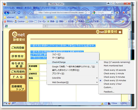Image resolution: width=138 pixels, height=110 pixels.
Task: Select Check every 1 hour option
Action: tap(113, 84)
